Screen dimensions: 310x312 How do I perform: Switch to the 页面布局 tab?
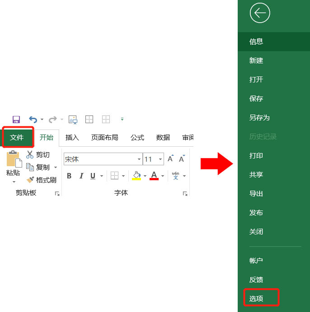coord(105,138)
